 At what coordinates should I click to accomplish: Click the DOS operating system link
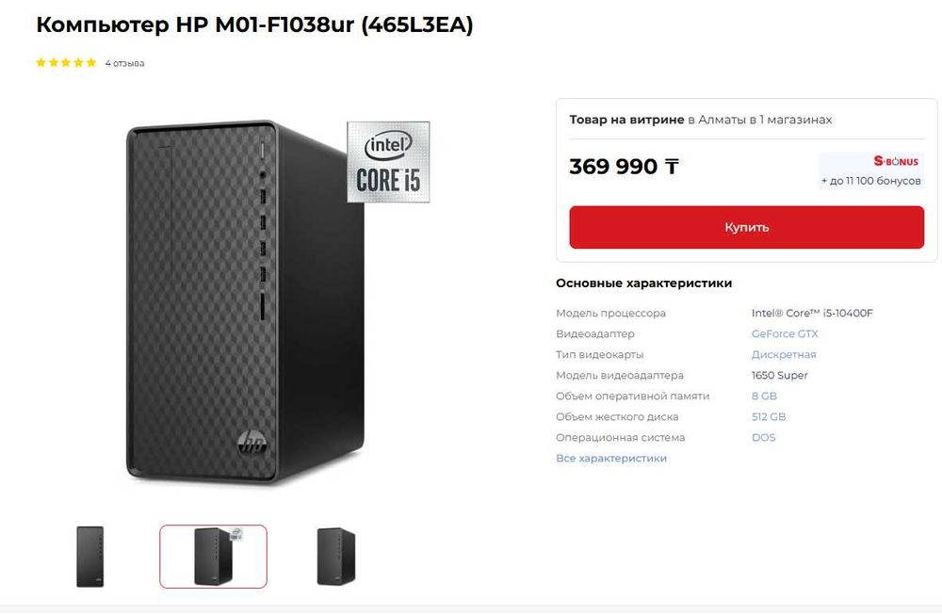pos(764,438)
